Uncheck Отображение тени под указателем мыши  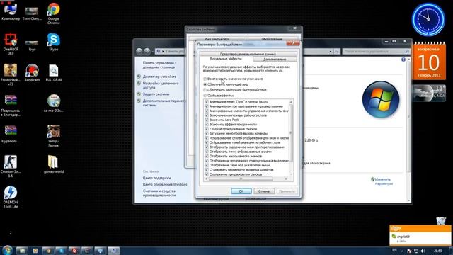(206, 165)
